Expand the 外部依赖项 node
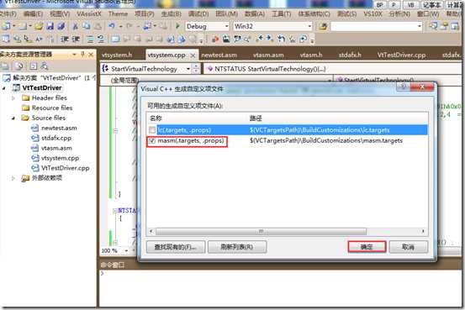 pyautogui.click(x=13, y=178)
